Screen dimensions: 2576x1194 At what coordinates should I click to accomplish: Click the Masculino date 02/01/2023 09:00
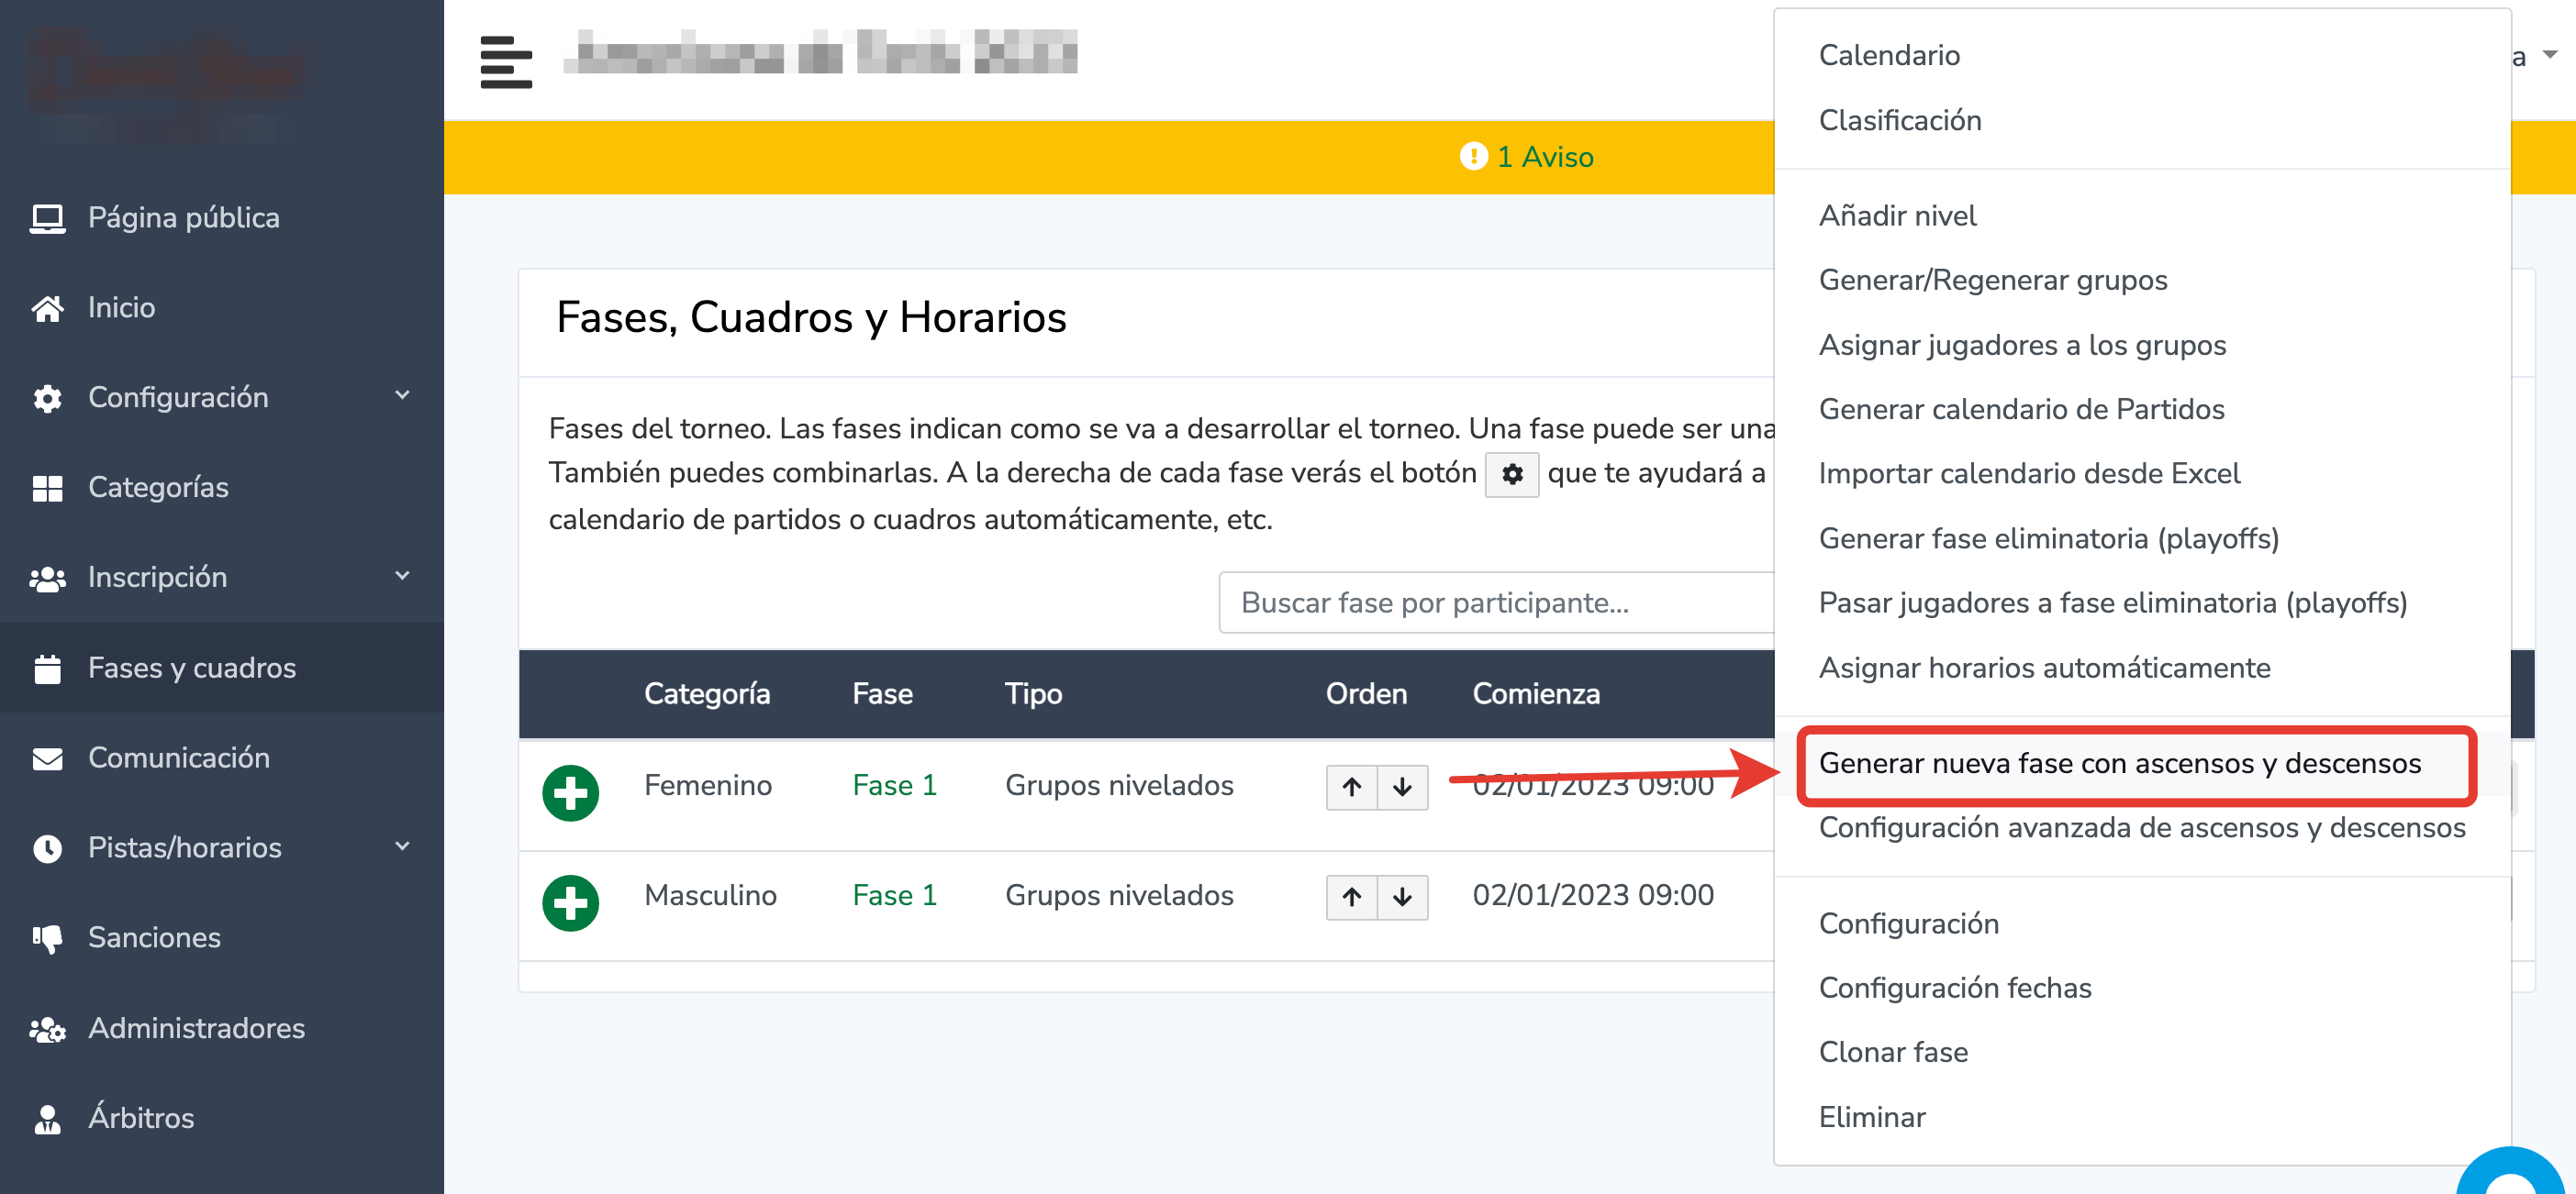click(1593, 895)
